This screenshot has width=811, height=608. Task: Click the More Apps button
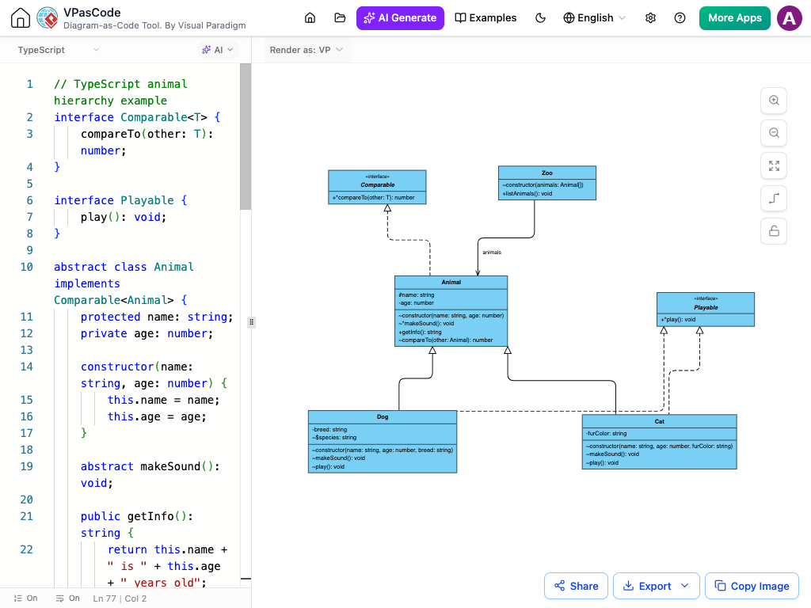click(x=734, y=18)
